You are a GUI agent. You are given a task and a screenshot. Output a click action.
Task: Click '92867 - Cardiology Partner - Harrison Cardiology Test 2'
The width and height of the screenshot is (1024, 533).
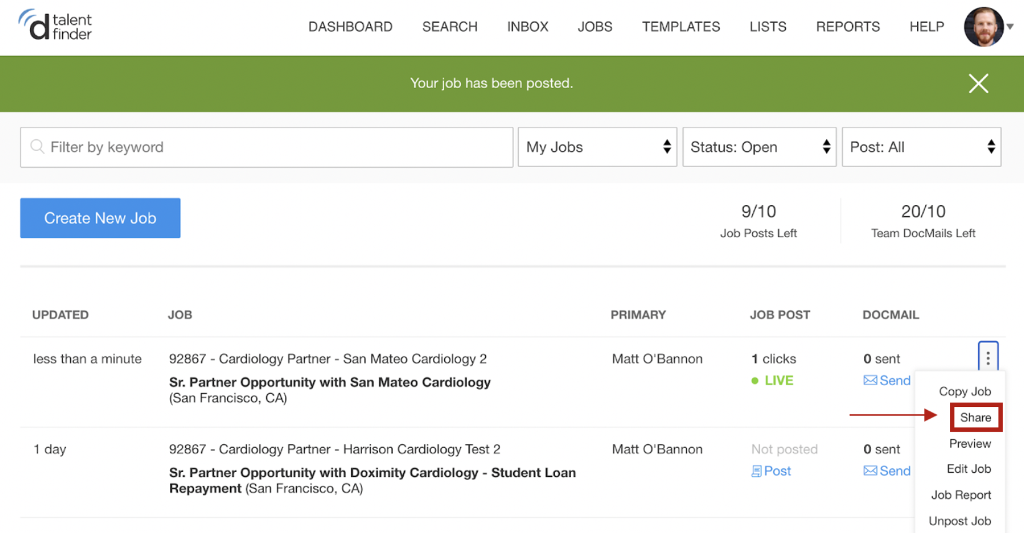[335, 449]
